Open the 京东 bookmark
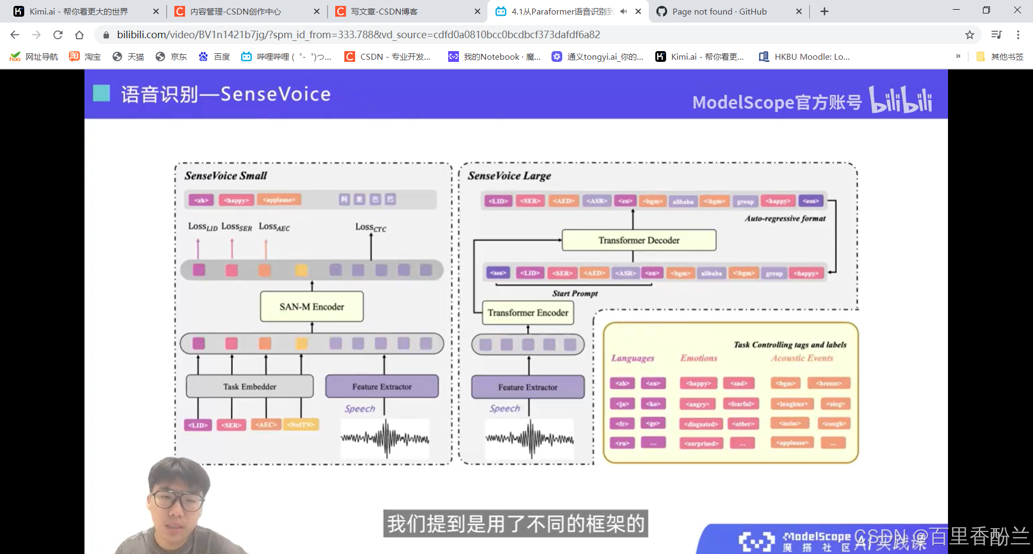This screenshot has width=1033, height=554. coord(171,56)
